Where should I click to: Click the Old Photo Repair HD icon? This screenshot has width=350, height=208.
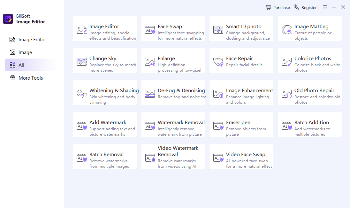pyautogui.click(x=286, y=94)
